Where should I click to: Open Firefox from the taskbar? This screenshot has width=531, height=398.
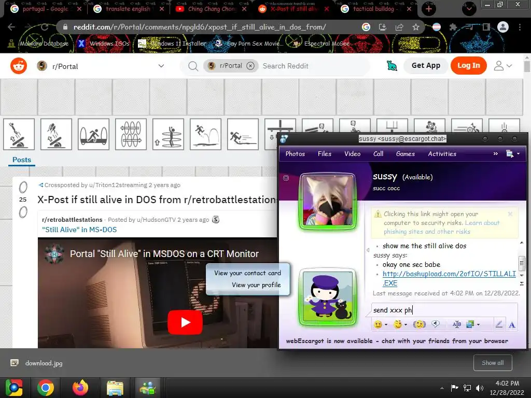(80, 388)
